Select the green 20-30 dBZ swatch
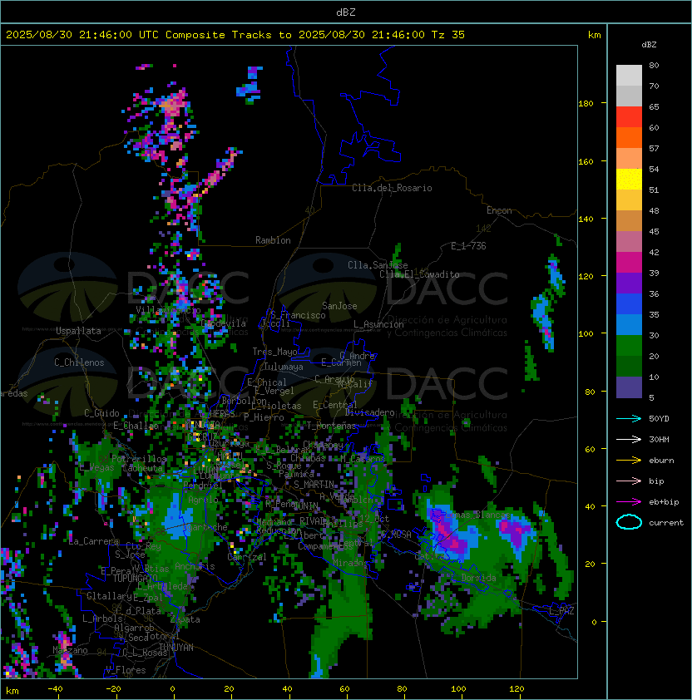This screenshot has width=692, height=700. 629,346
